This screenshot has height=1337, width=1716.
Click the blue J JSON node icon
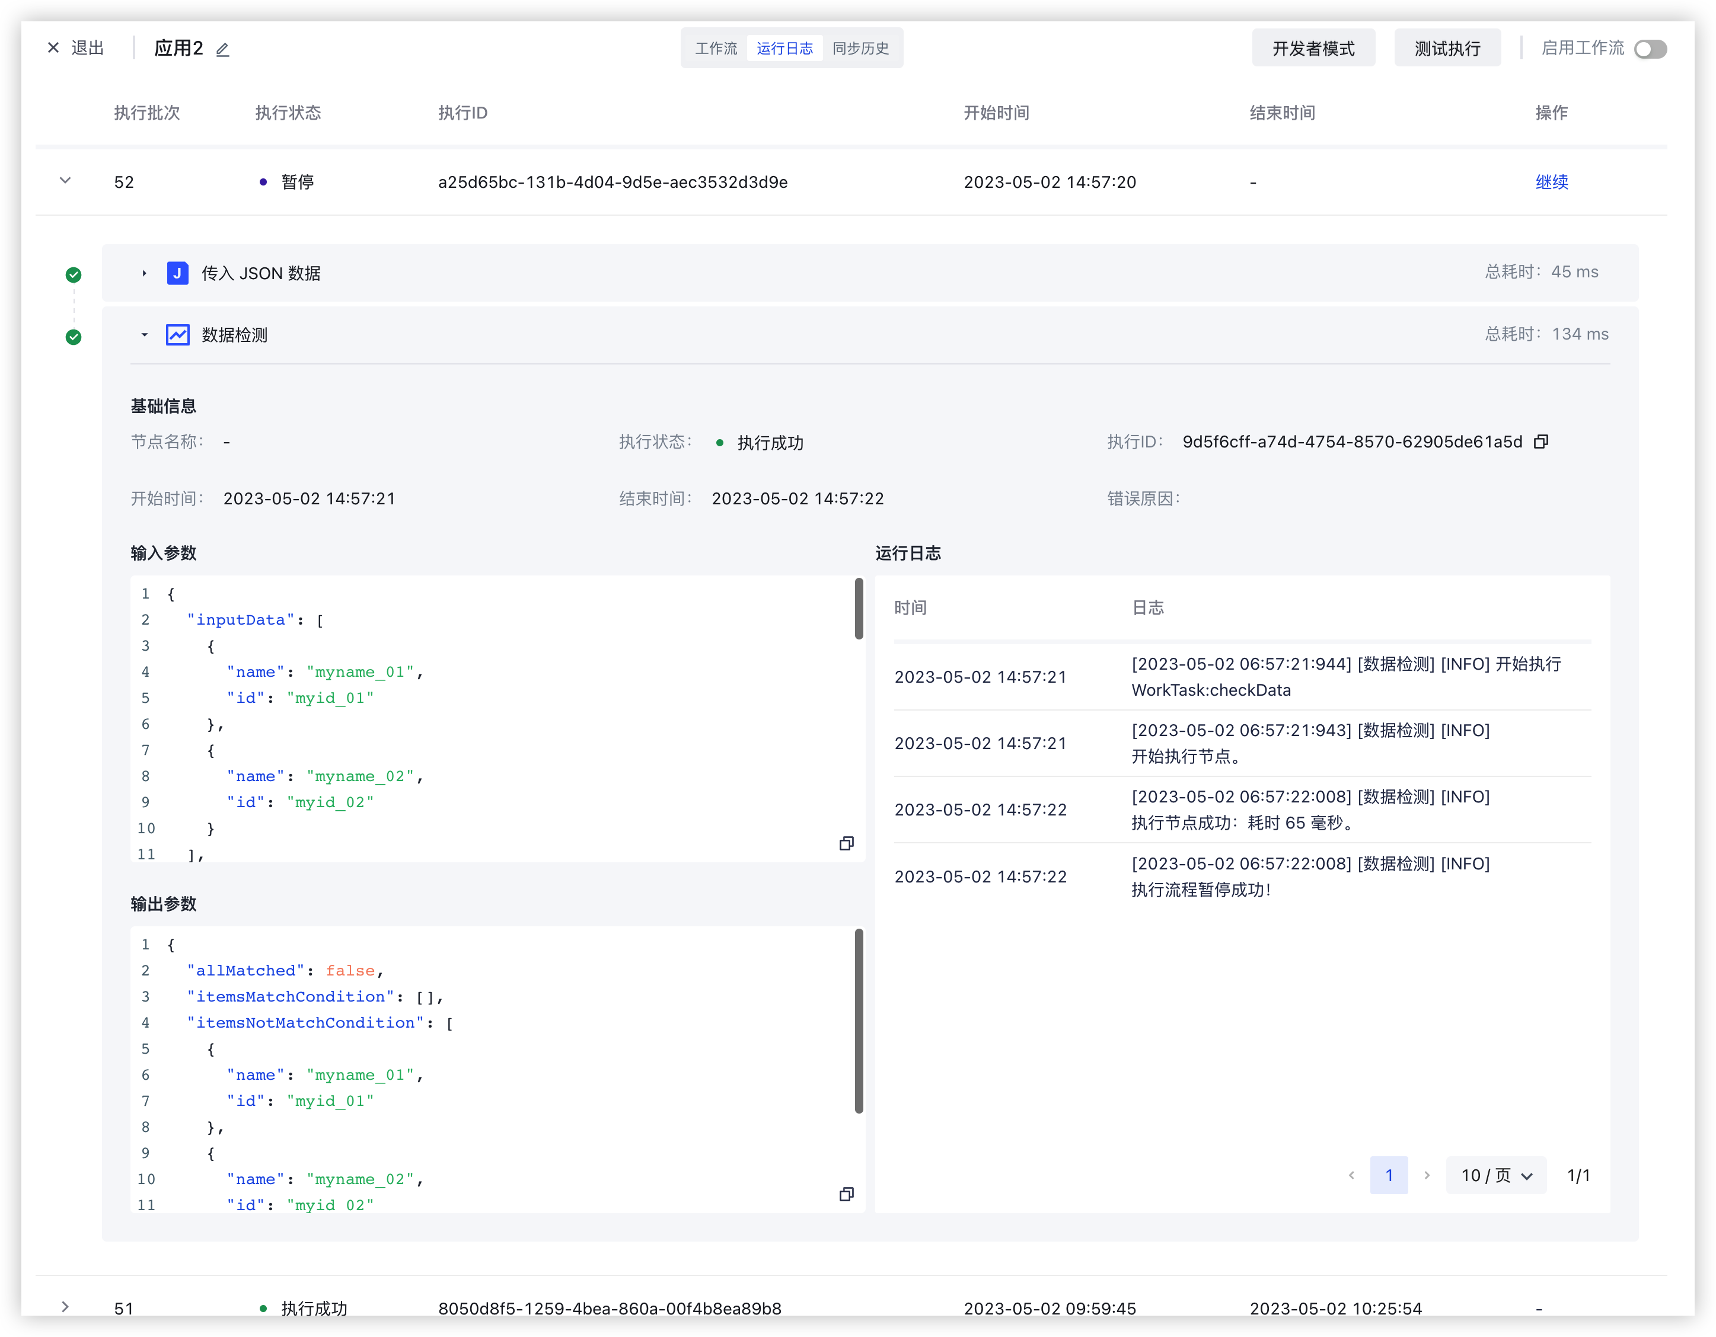click(177, 273)
